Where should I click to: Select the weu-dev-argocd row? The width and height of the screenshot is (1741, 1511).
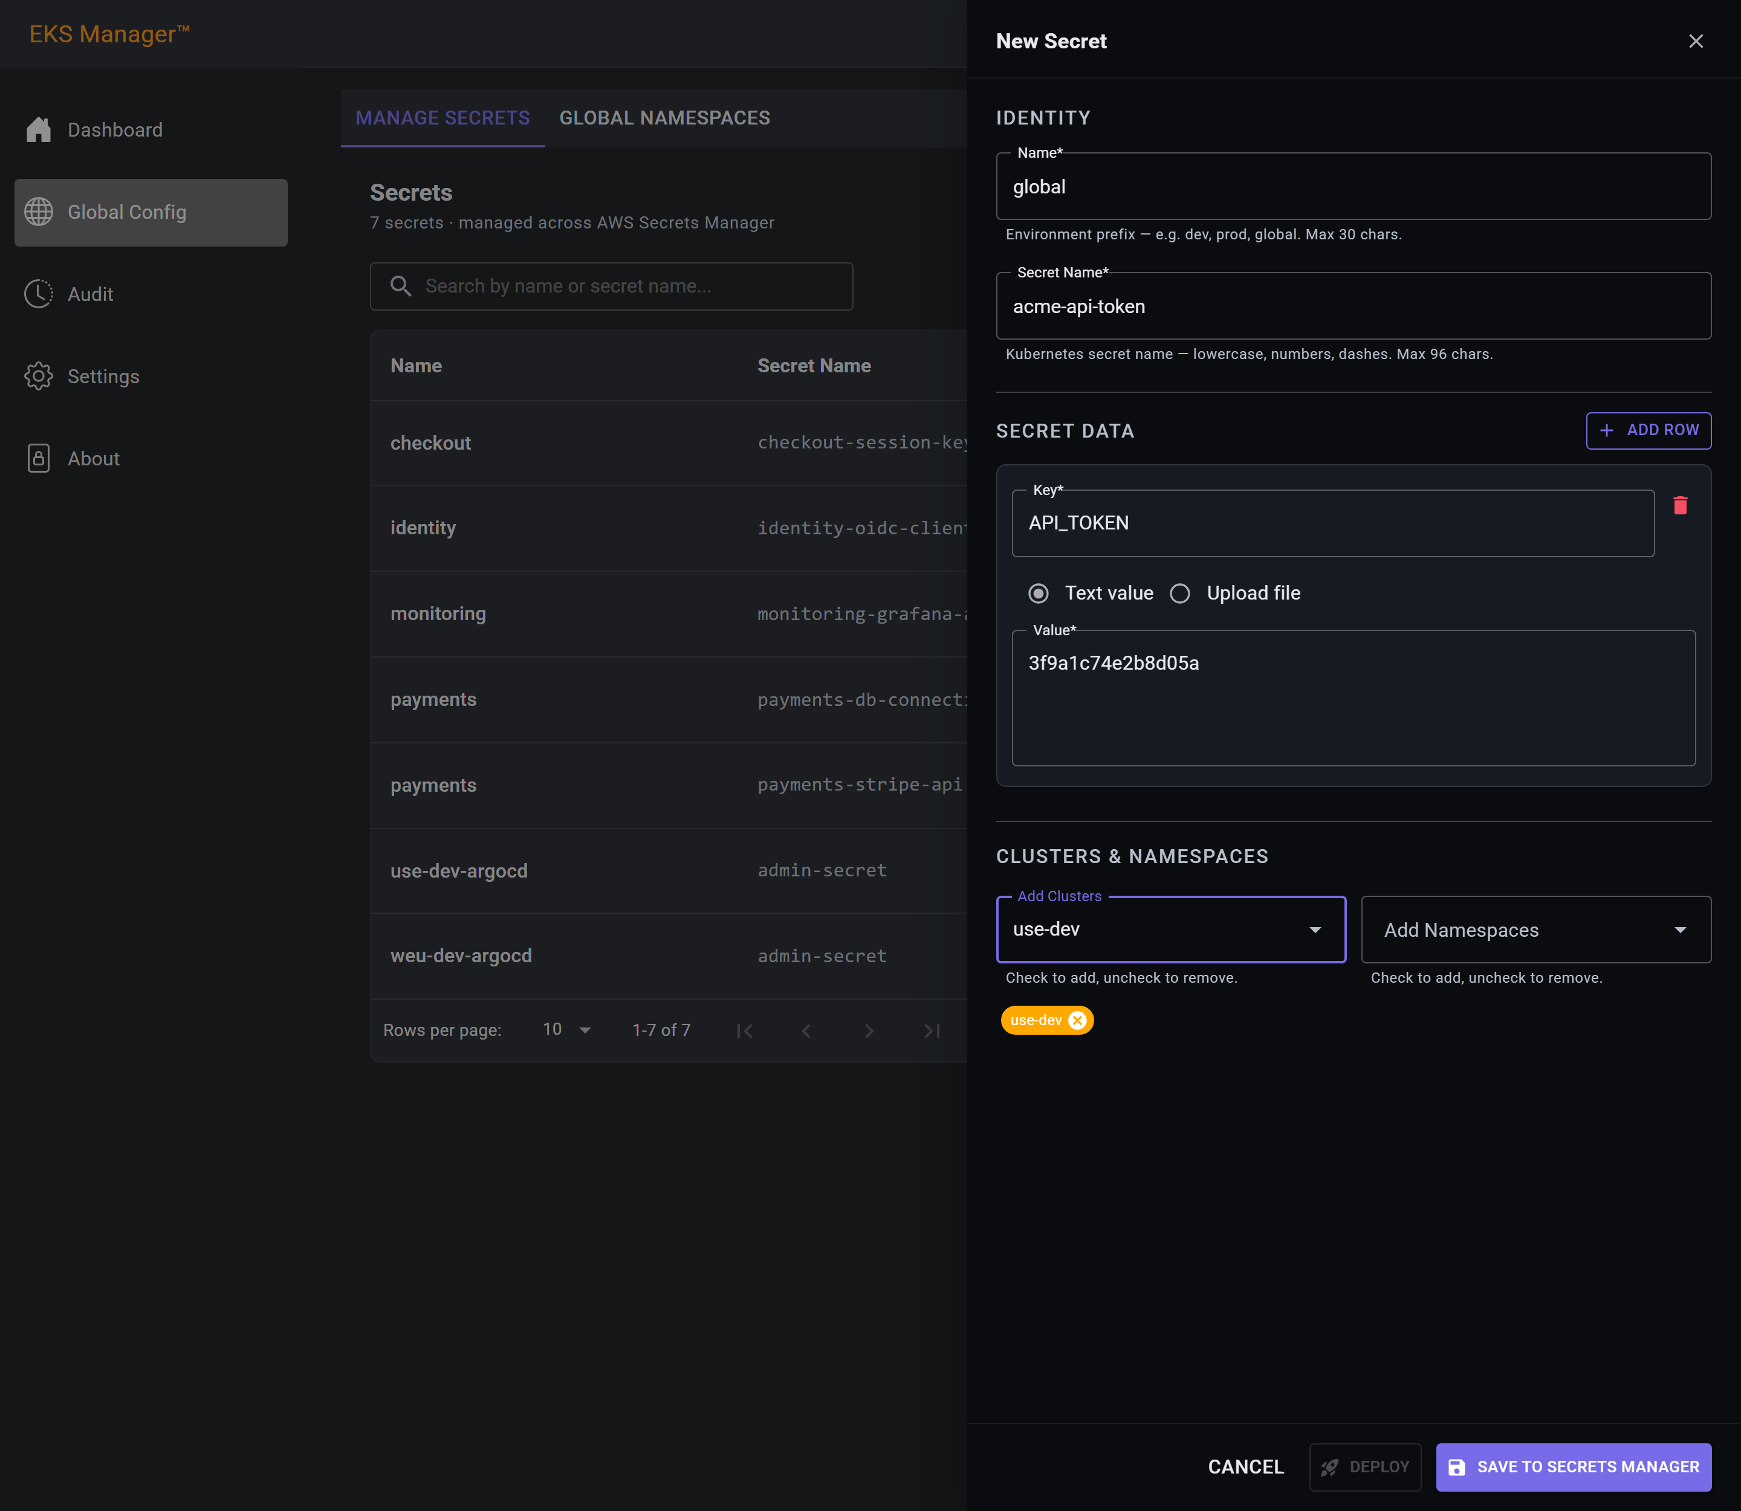click(669, 956)
